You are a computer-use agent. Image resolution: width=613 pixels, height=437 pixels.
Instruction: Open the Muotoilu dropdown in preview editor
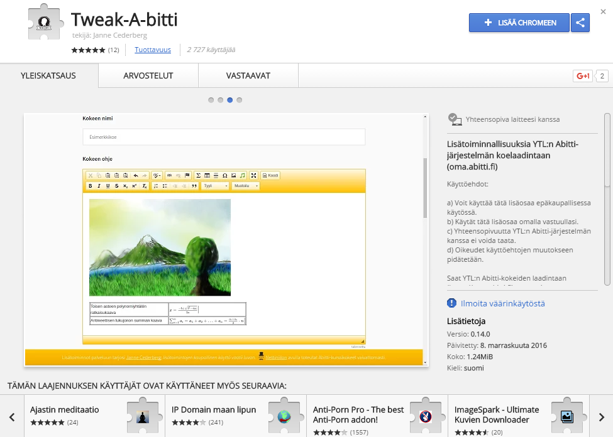click(245, 186)
